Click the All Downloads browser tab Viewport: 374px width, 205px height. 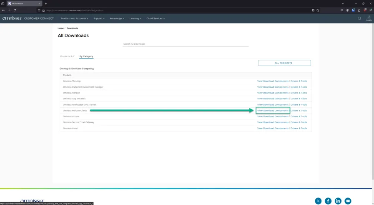coord(24,4)
